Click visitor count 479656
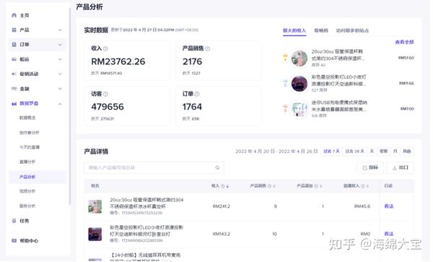Viewport: 433px width, 262px height. (x=108, y=107)
